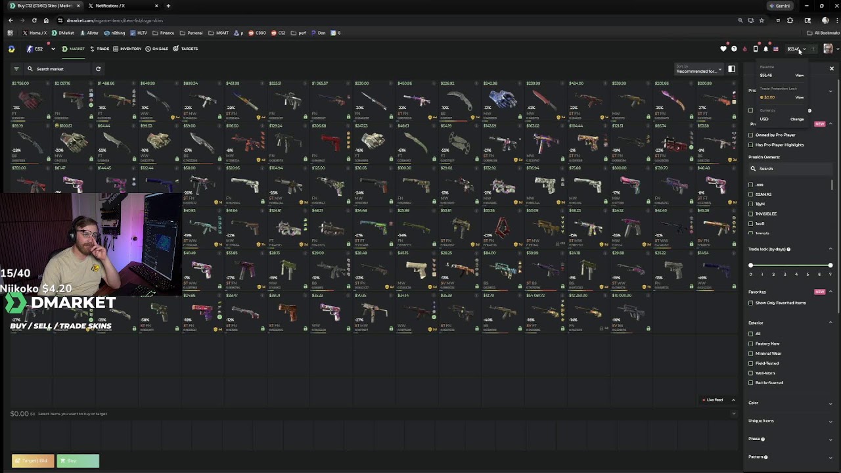Tick the 1NVISIBLEE owner checkbox
Screen dimensions: 841x473
(x=751, y=214)
